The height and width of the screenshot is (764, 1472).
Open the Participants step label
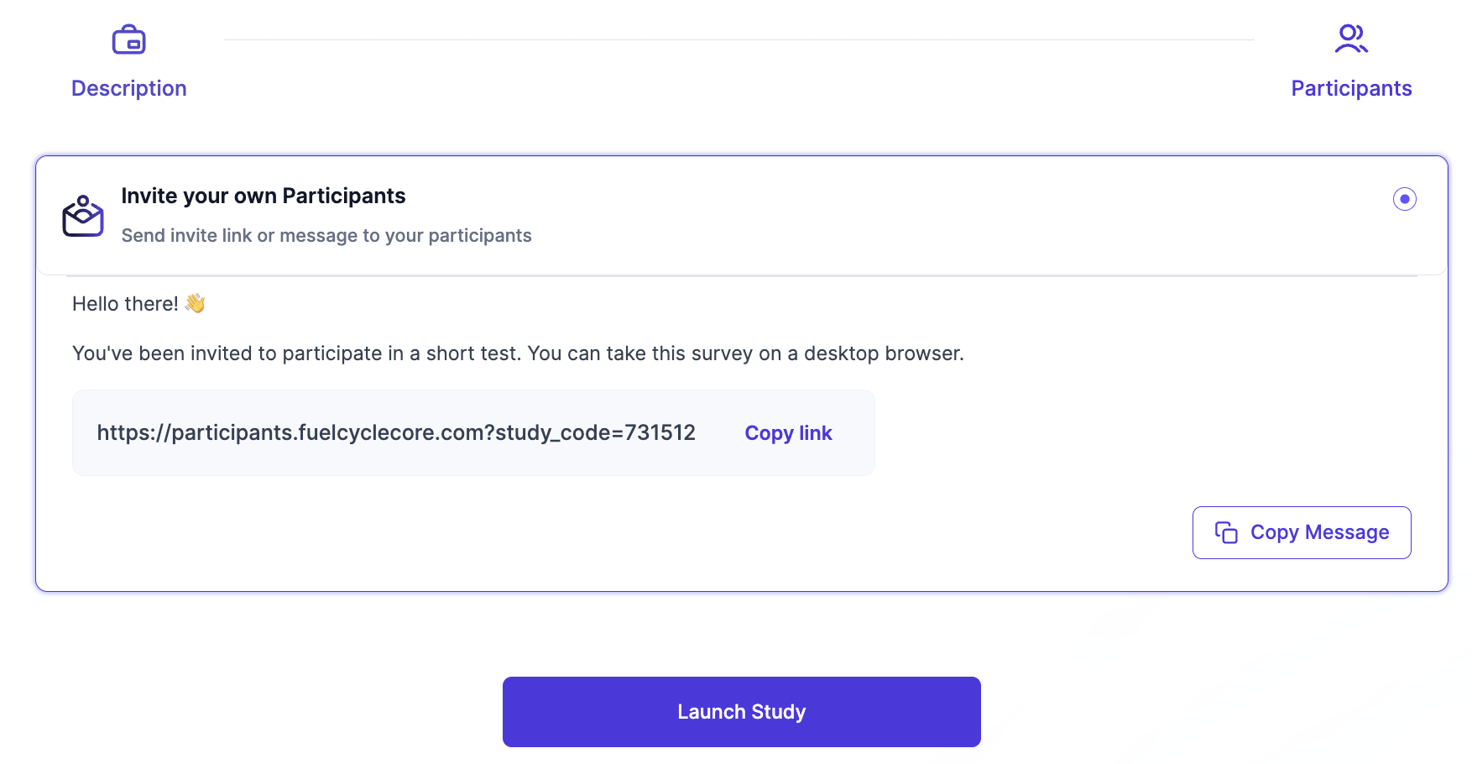click(1351, 88)
